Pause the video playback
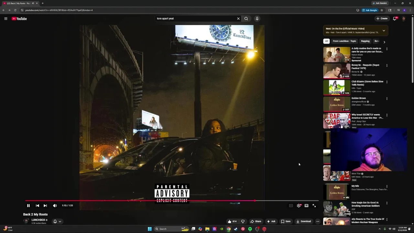This screenshot has width=414, height=233. 28,205
